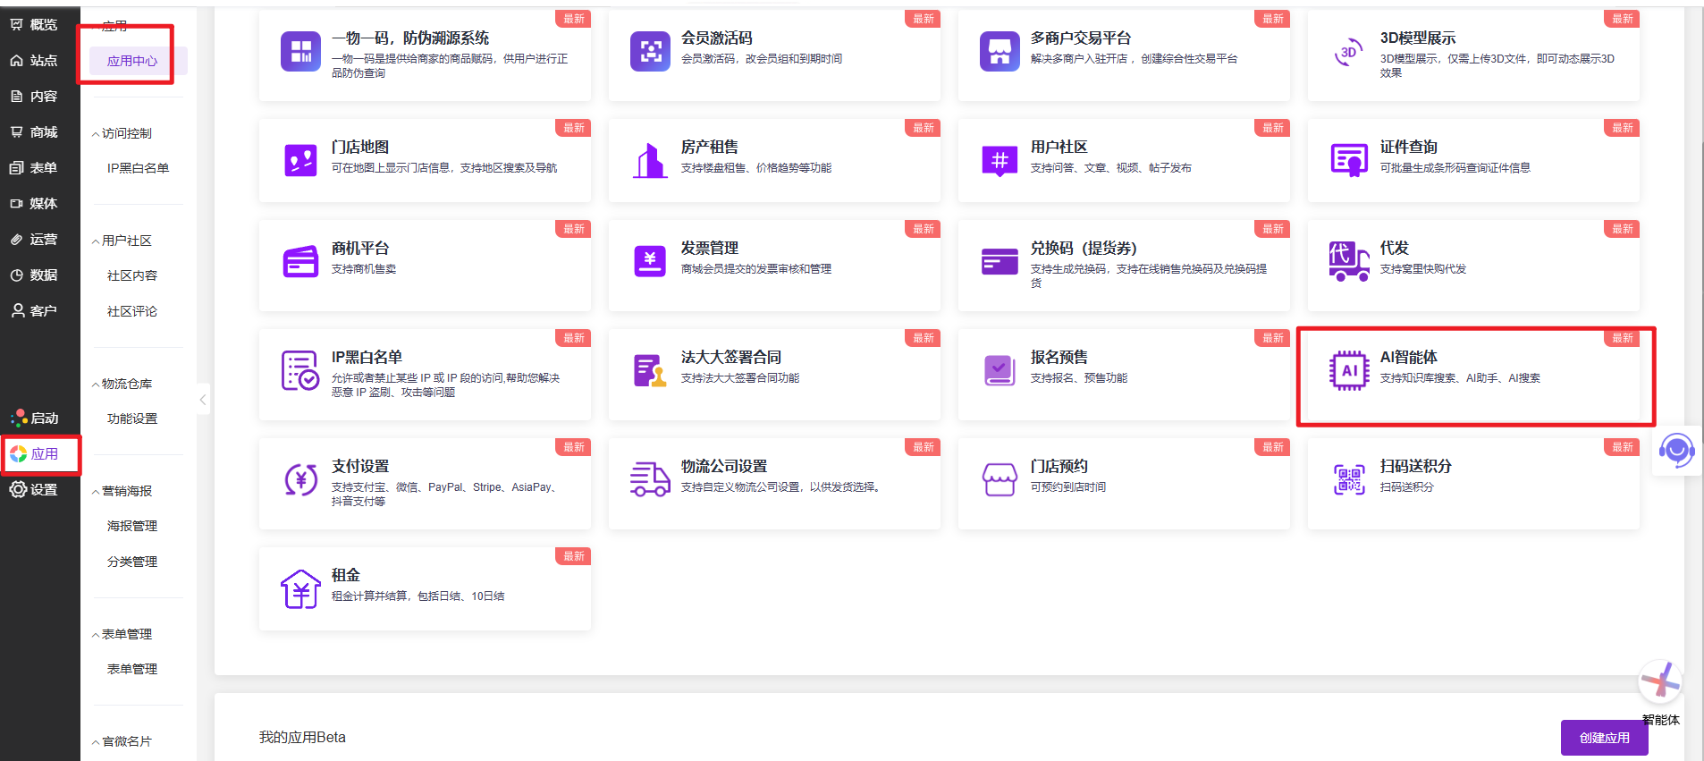Screen dimensions: 1704x761
Task: Open 分类管理 under 营销海报
Action: pos(132,562)
